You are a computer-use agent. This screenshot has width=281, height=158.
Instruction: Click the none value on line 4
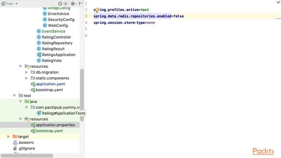151,22
